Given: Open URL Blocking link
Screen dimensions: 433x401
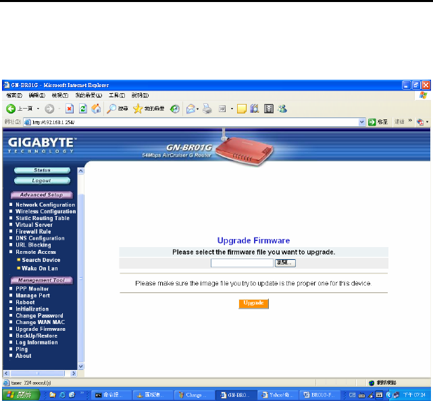Looking at the screenshot, I should 33,245.
